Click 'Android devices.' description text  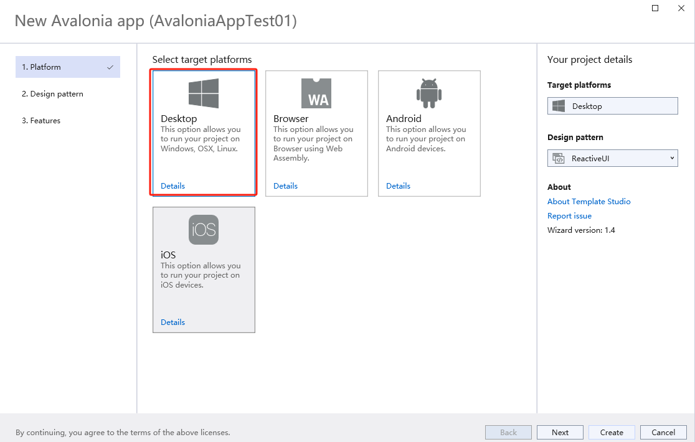(415, 149)
